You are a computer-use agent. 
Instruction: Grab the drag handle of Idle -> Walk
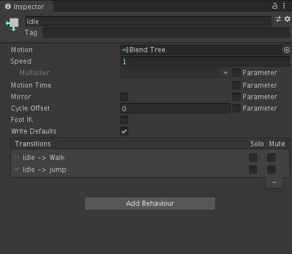click(17, 158)
